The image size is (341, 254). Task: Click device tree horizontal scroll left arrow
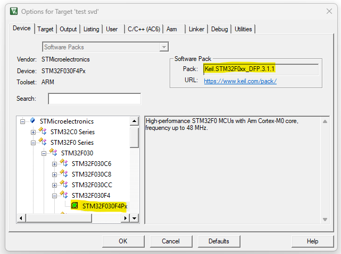point(21,218)
